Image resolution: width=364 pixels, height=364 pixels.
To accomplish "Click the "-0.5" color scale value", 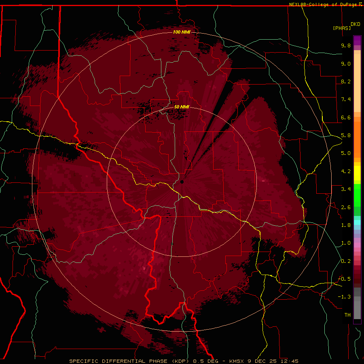I will 345,279.
